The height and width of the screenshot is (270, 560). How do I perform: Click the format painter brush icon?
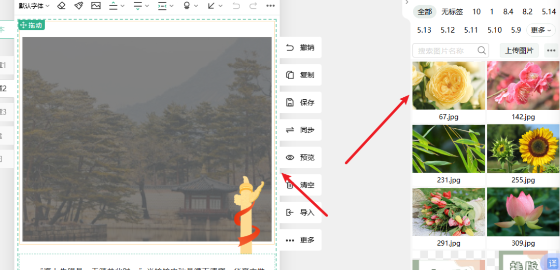[78, 6]
